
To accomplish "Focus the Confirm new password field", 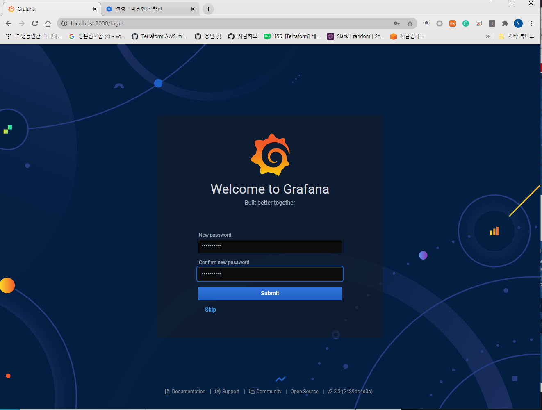I will [x=270, y=274].
